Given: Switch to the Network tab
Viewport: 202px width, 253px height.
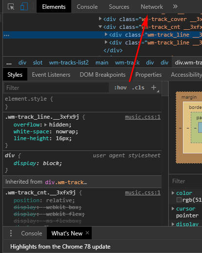Looking at the screenshot, I should click(152, 7).
